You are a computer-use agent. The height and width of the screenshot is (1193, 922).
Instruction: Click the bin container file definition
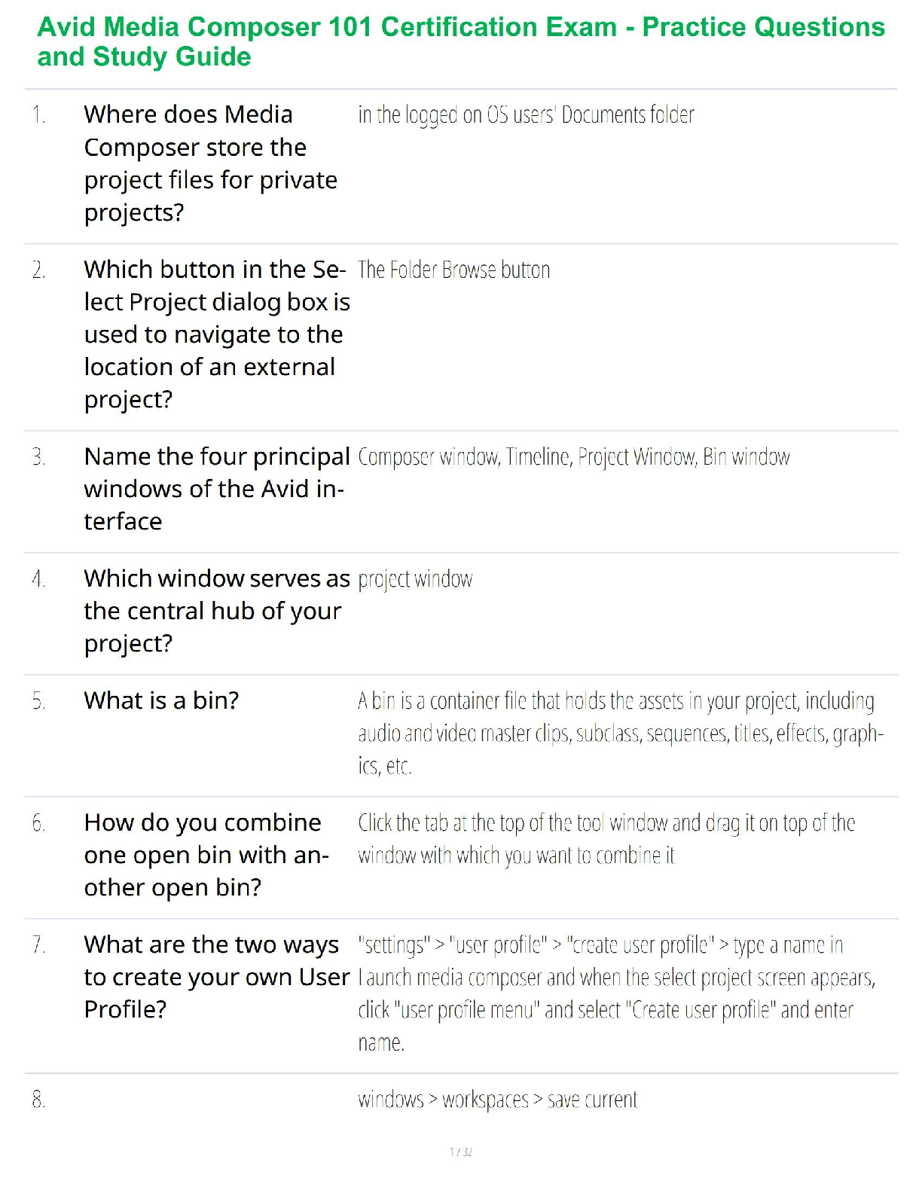[619, 733]
